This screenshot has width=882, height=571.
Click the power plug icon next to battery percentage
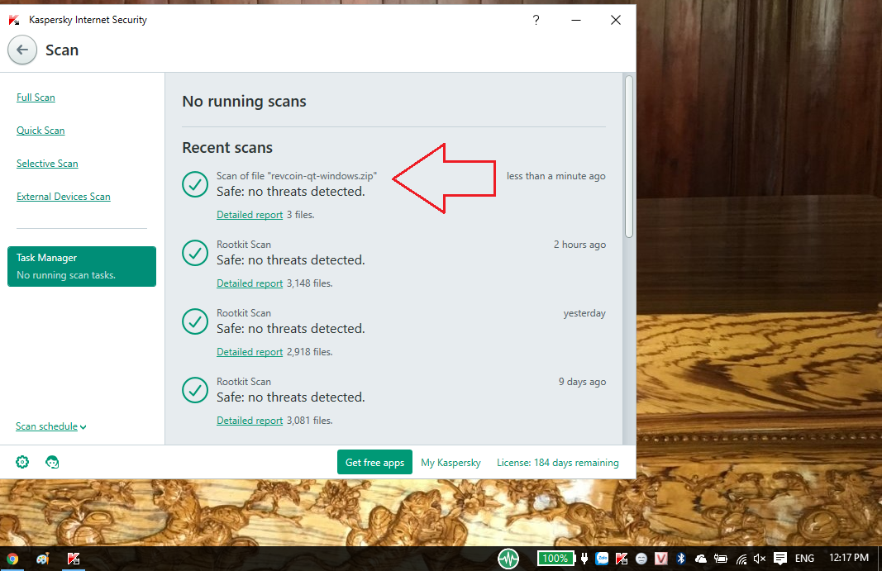click(584, 559)
